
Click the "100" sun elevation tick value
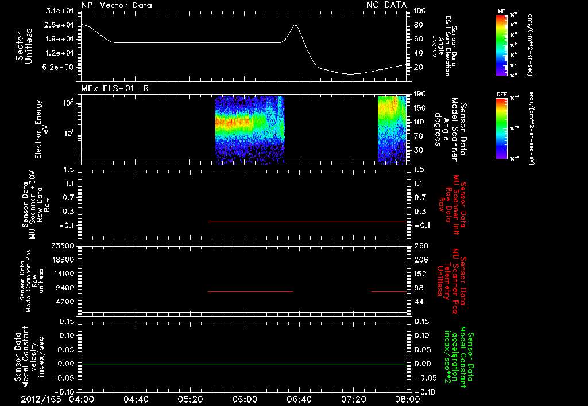pyautogui.click(x=420, y=11)
